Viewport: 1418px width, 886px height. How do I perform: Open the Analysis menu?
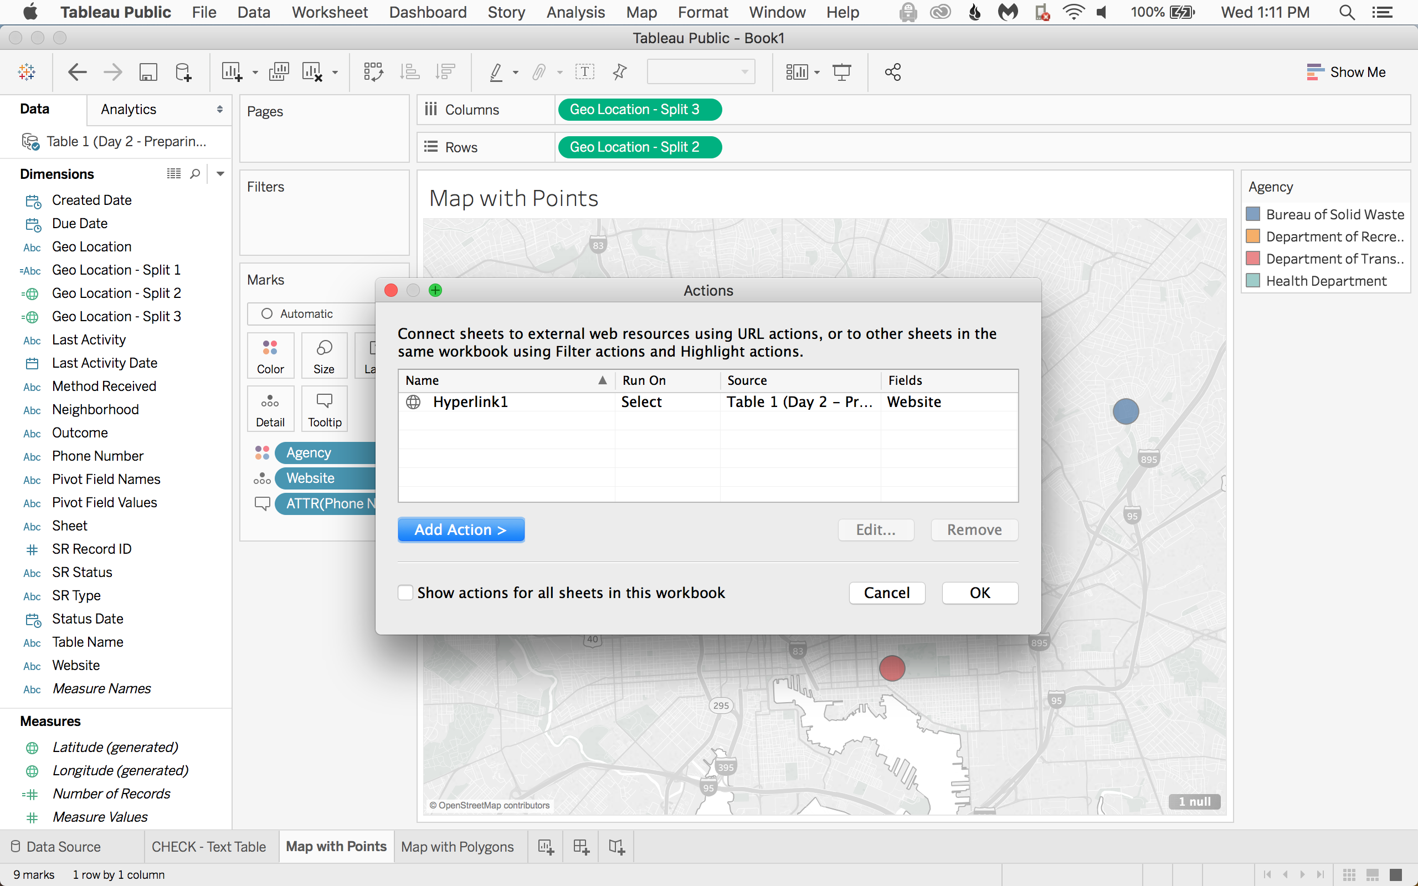coord(576,12)
